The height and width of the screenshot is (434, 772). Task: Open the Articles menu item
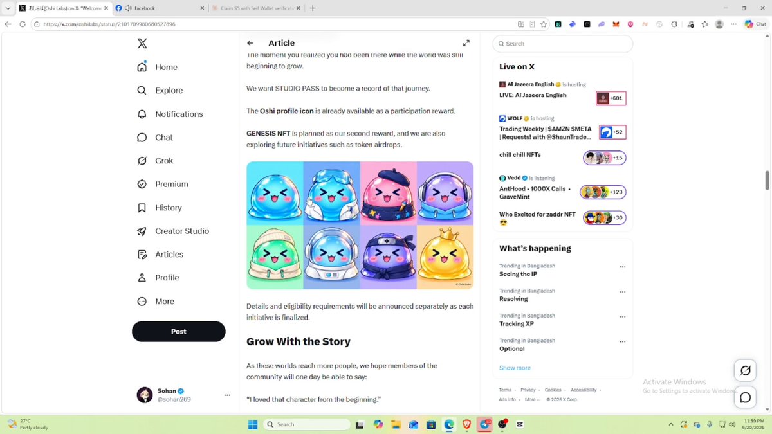pos(160,254)
